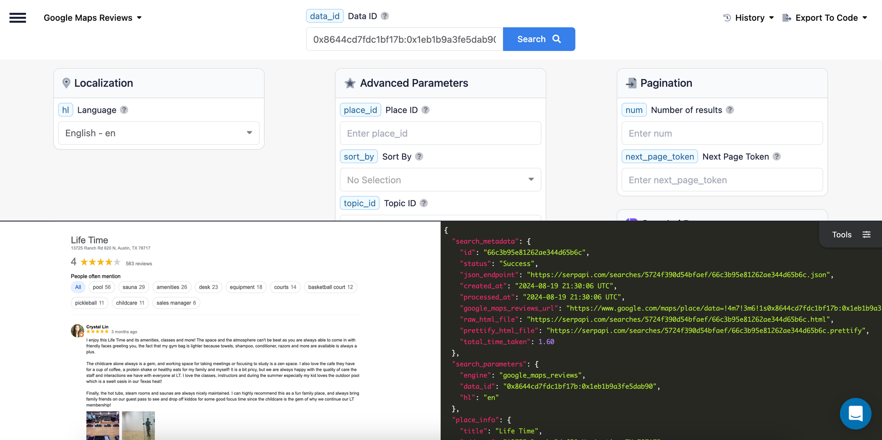Filter reviews by sales manager topic
The image size is (882, 440).
176,303
